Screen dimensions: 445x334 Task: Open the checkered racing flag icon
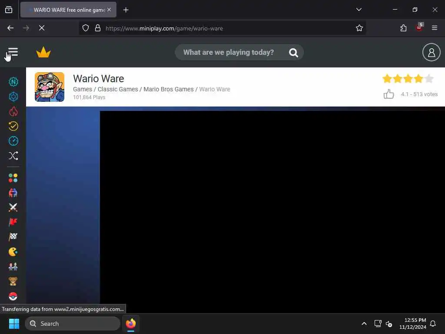[13, 237]
